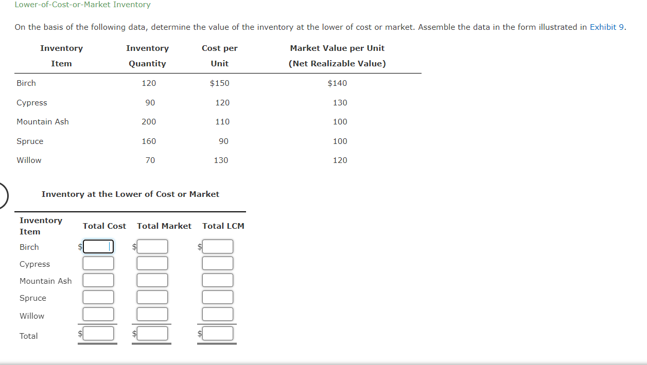Click the Mountain Ash Total Cost field

pos(98,280)
